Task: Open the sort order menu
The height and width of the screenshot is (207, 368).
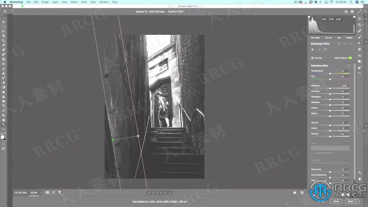Action: coord(53,193)
